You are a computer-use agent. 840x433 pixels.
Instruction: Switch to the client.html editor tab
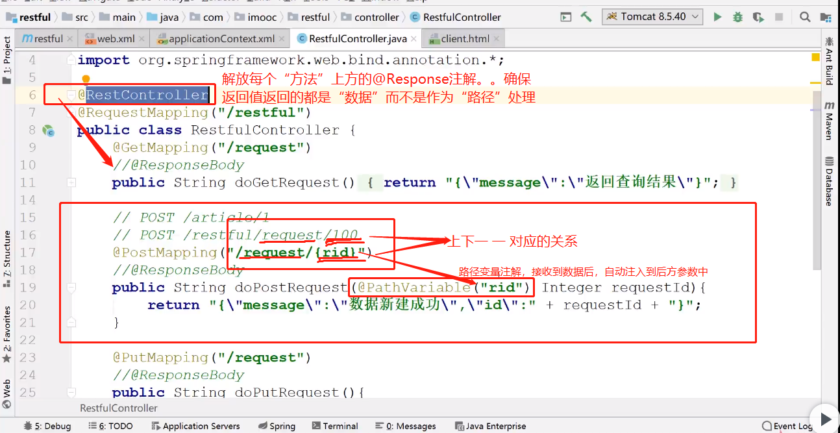click(459, 39)
